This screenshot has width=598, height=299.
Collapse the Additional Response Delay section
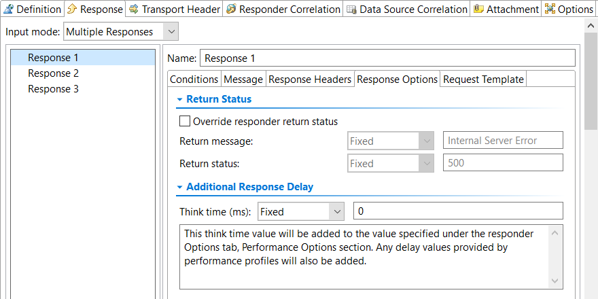179,188
